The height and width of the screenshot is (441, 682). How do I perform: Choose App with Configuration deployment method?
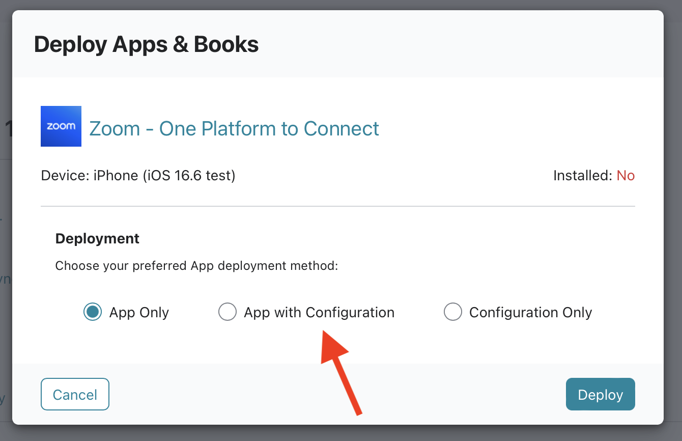coord(227,312)
